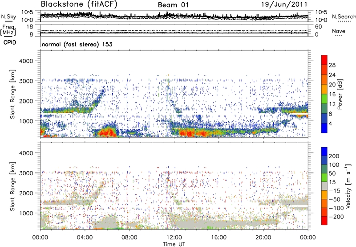
Task: Click the '3000' tick on power panel axis
Action: 26,81
